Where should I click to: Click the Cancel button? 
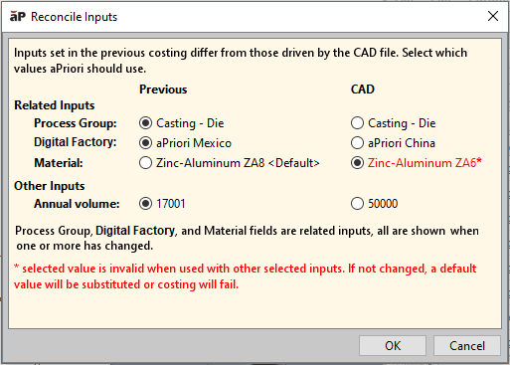467,345
